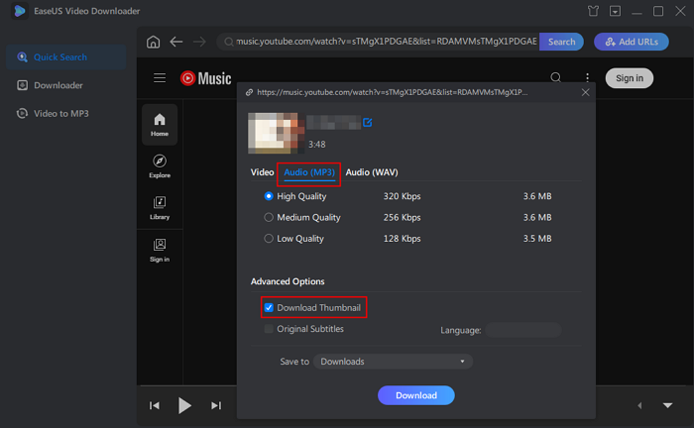This screenshot has width=694, height=428.
Task: Open the Save to Downloads dropdown
Action: coord(393,362)
